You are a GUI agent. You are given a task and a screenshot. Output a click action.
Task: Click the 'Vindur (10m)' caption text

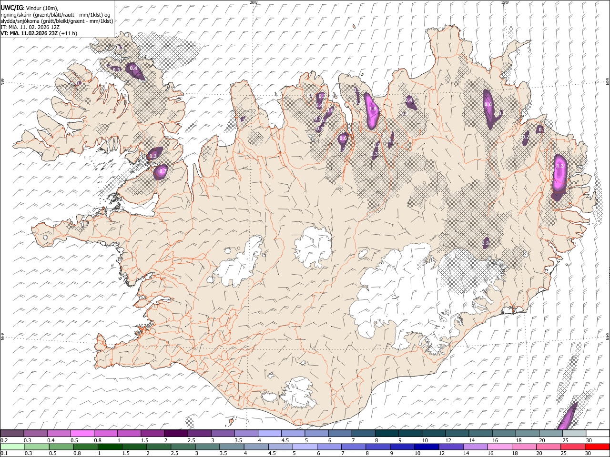(42, 8)
